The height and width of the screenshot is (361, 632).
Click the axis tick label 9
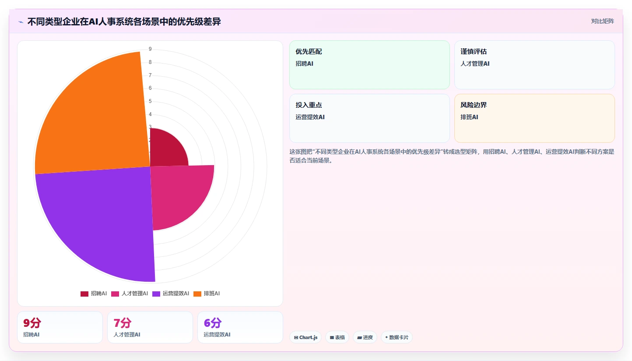click(150, 49)
